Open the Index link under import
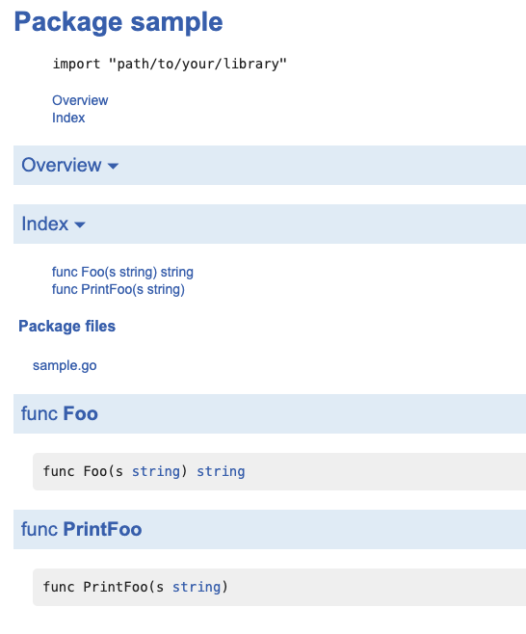 68,119
